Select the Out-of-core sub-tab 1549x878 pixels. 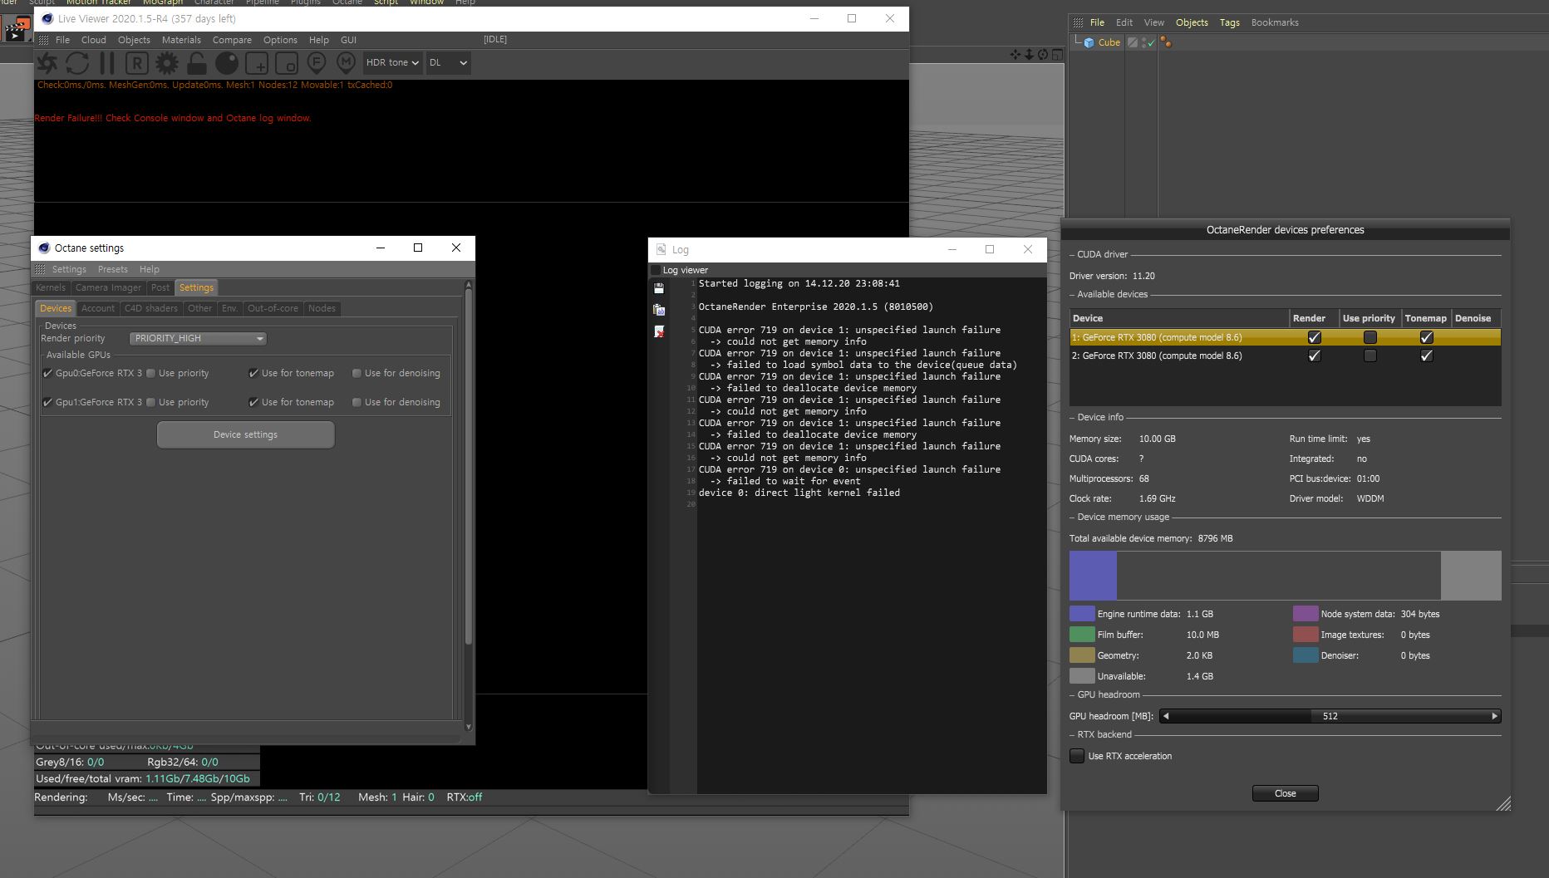point(273,308)
